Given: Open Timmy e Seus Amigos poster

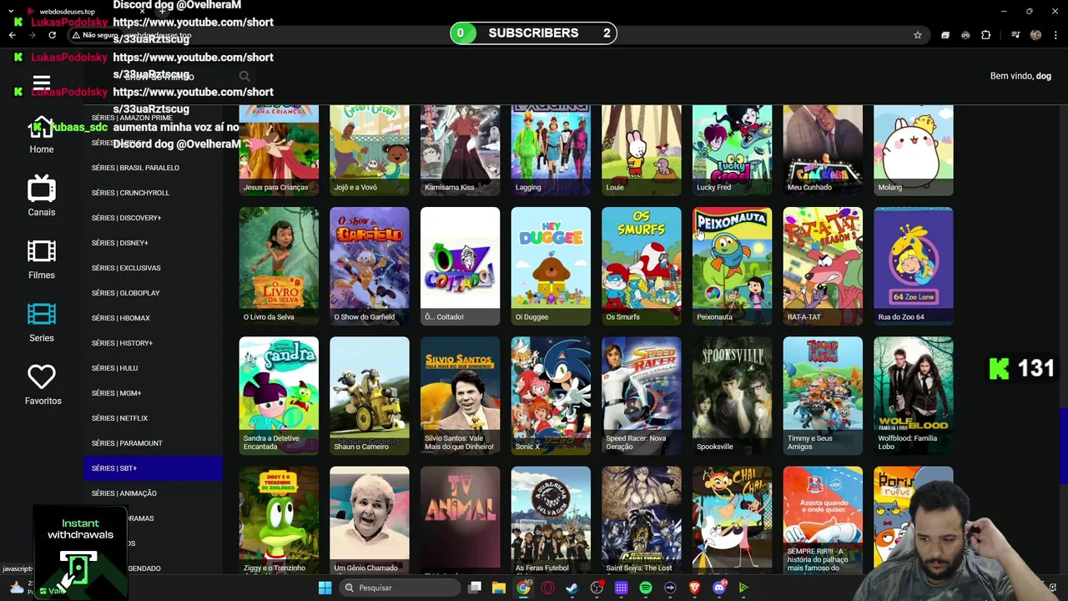Looking at the screenshot, I should pyautogui.click(x=823, y=396).
